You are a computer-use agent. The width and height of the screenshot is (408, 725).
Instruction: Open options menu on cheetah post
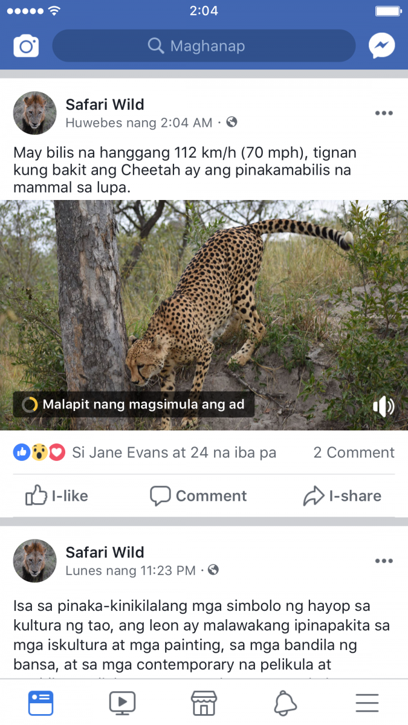tap(384, 113)
